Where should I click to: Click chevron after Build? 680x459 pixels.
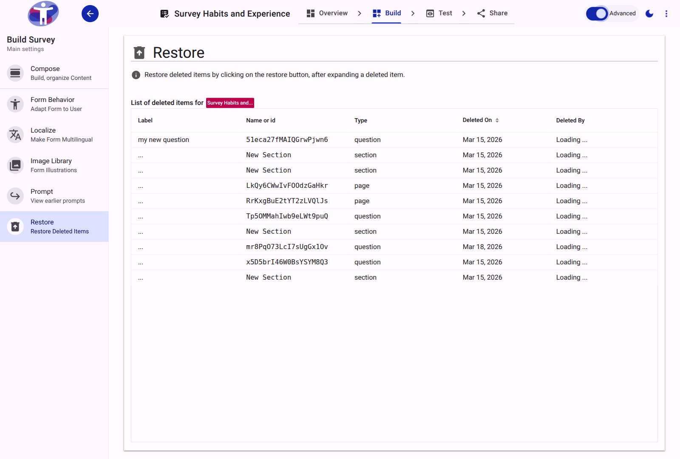point(413,13)
